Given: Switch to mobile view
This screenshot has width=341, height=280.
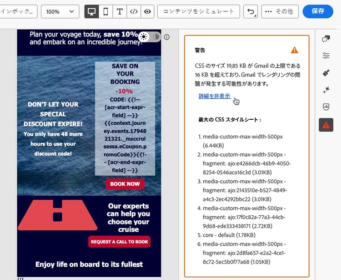Looking at the screenshot, I should point(105,11).
